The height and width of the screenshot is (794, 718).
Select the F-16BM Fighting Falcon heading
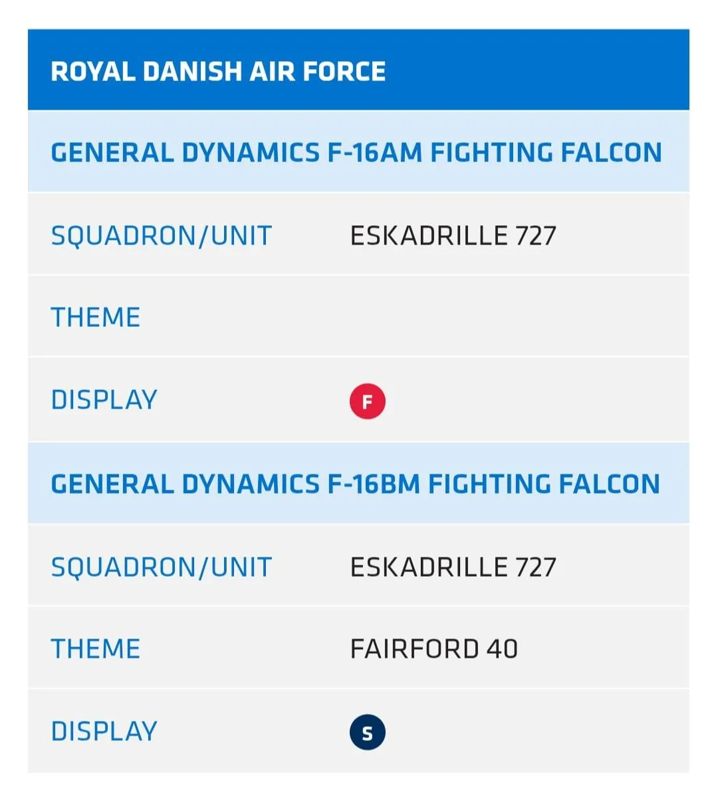pos(355,484)
